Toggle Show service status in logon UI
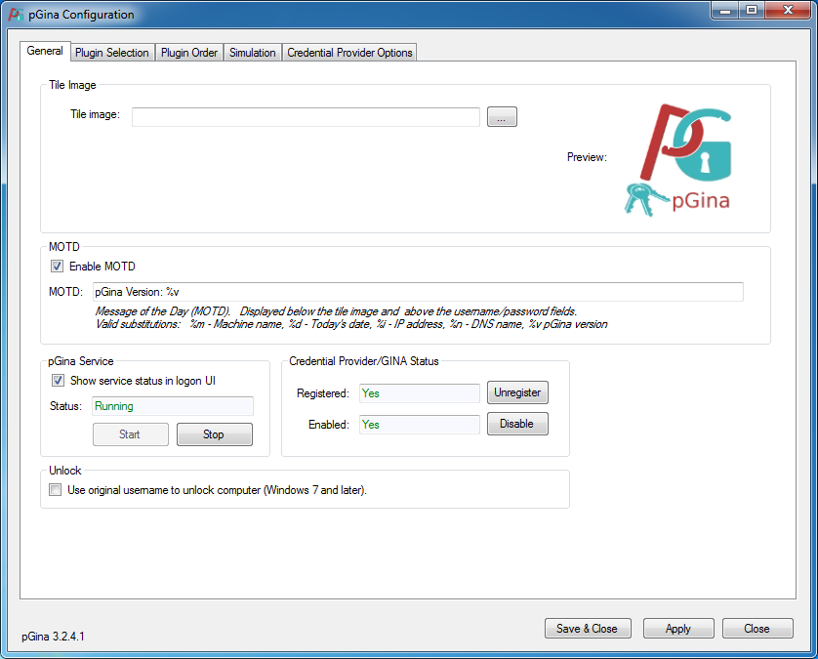This screenshot has width=818, height=659. click(x=58, y=381)
